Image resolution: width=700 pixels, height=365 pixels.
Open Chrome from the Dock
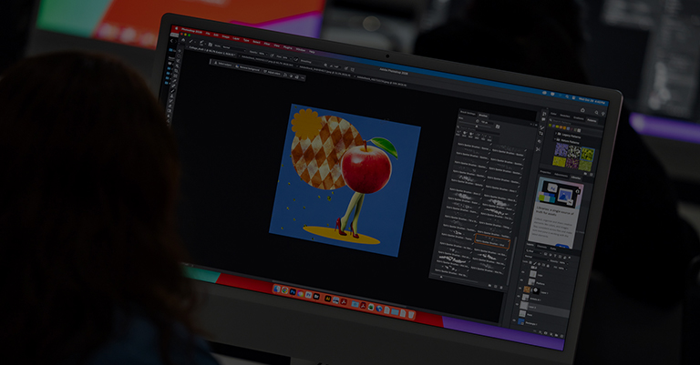(284, 290)
